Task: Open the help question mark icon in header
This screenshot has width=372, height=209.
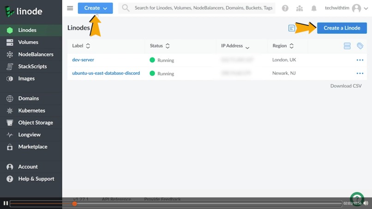Action: click(x=285, y=8)
